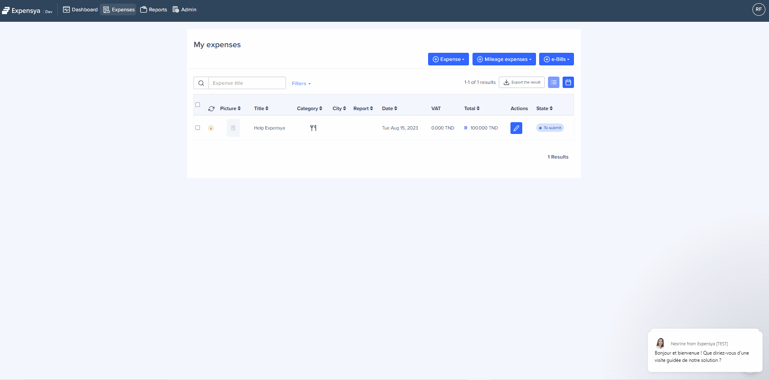Go to the Dashboard menu item
Image resolution: width=769 pixels, height=380 pixels.
(x=80, y=10)
